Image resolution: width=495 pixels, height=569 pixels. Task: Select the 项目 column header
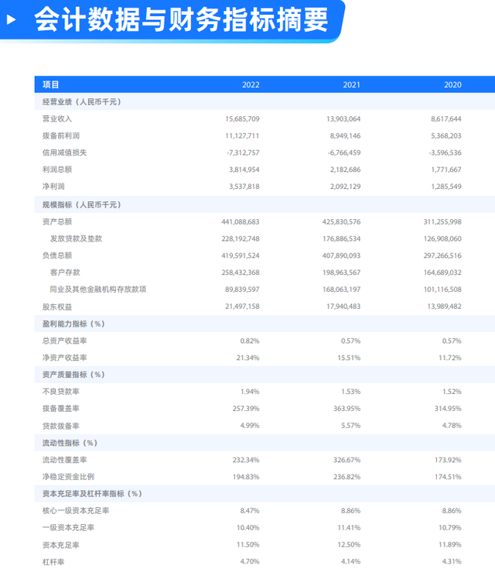coord(51,84)
